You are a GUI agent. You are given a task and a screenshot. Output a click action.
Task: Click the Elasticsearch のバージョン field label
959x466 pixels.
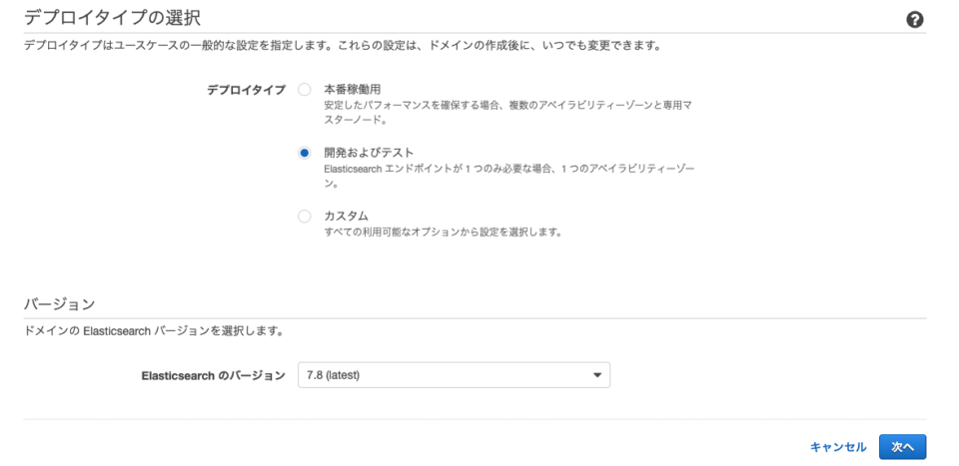[x=213, y=375]
